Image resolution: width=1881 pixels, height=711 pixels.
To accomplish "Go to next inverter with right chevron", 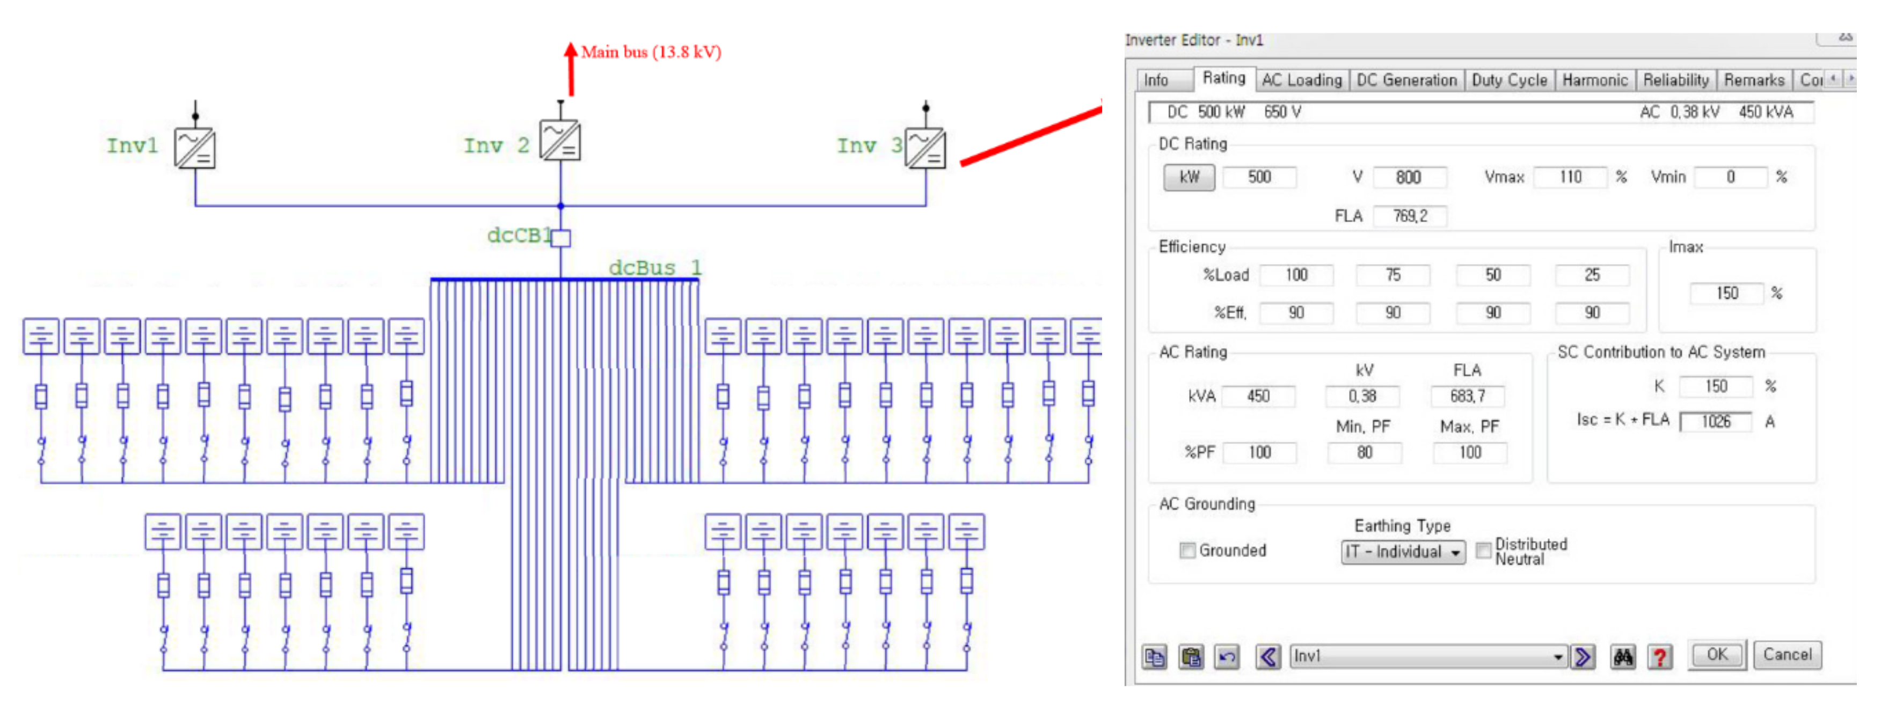I will point(1583,657).
